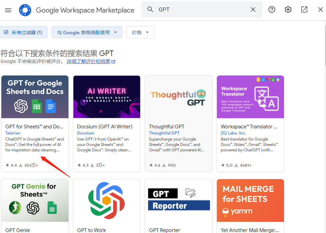Close the Marketplace dialog
326x233 pixels.
[x=320, y=9]
